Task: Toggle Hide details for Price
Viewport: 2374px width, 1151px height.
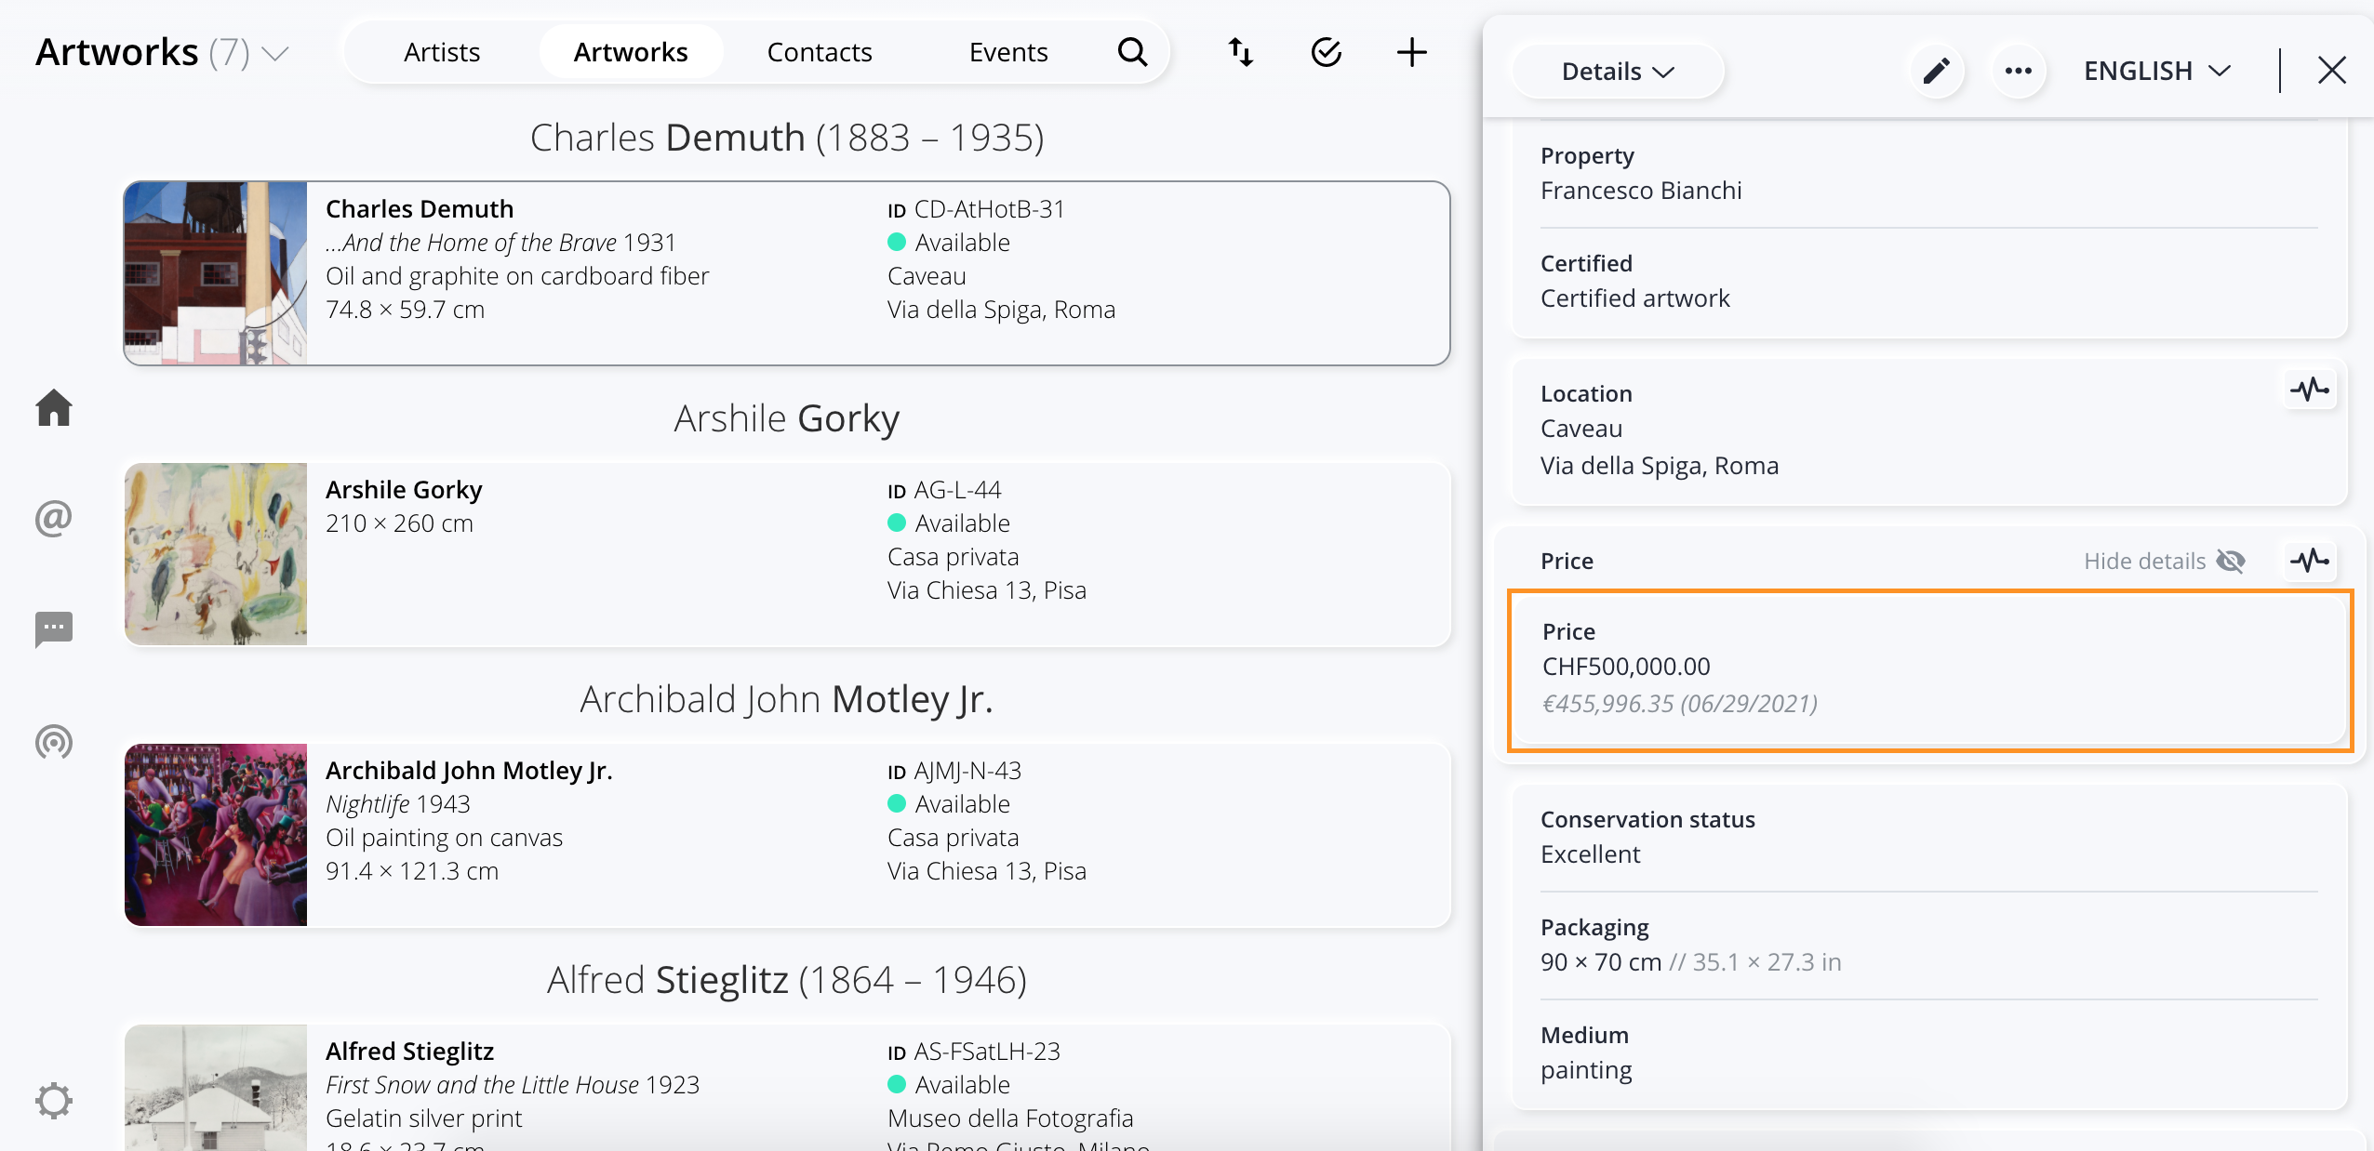Action: pyautogui.click(x=2165, y=561)
